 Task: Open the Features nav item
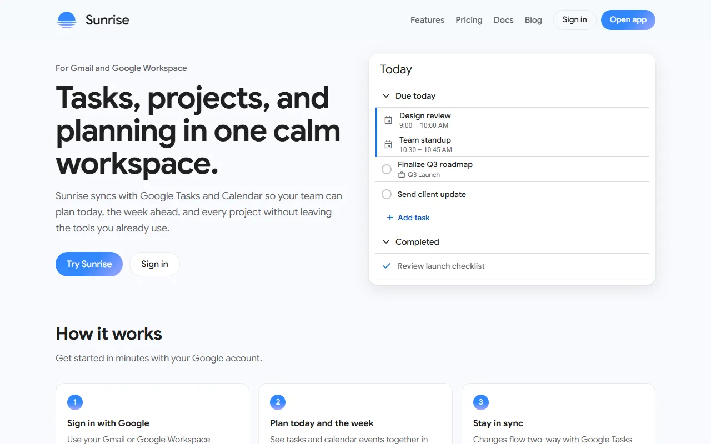[427, 20]
